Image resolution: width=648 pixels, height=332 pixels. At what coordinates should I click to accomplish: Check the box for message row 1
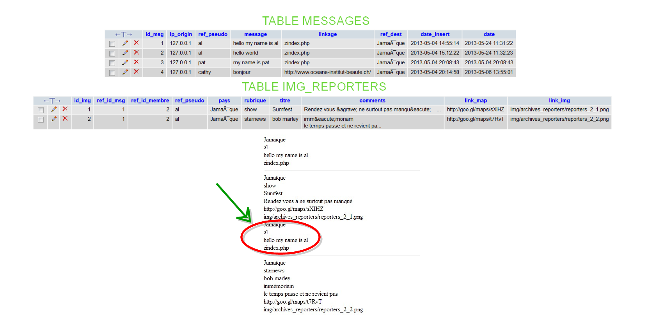[x=112, y=44]
